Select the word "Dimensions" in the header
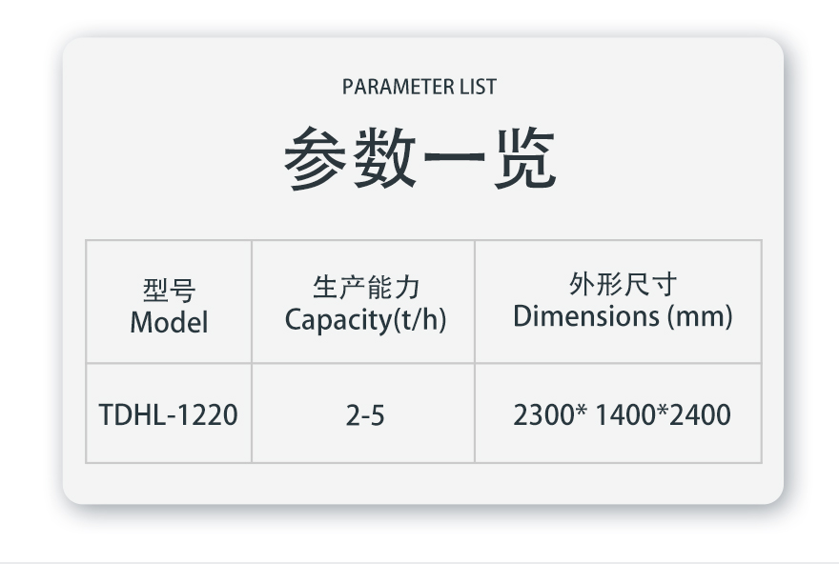 pyautogui.click(x=581, y=316)
